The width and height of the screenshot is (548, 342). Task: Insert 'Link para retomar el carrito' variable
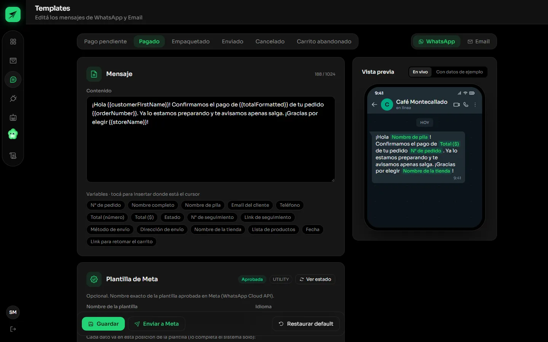tap(121, 242)
